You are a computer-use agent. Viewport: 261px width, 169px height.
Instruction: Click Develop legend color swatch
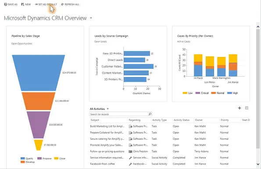coord(23,162)
